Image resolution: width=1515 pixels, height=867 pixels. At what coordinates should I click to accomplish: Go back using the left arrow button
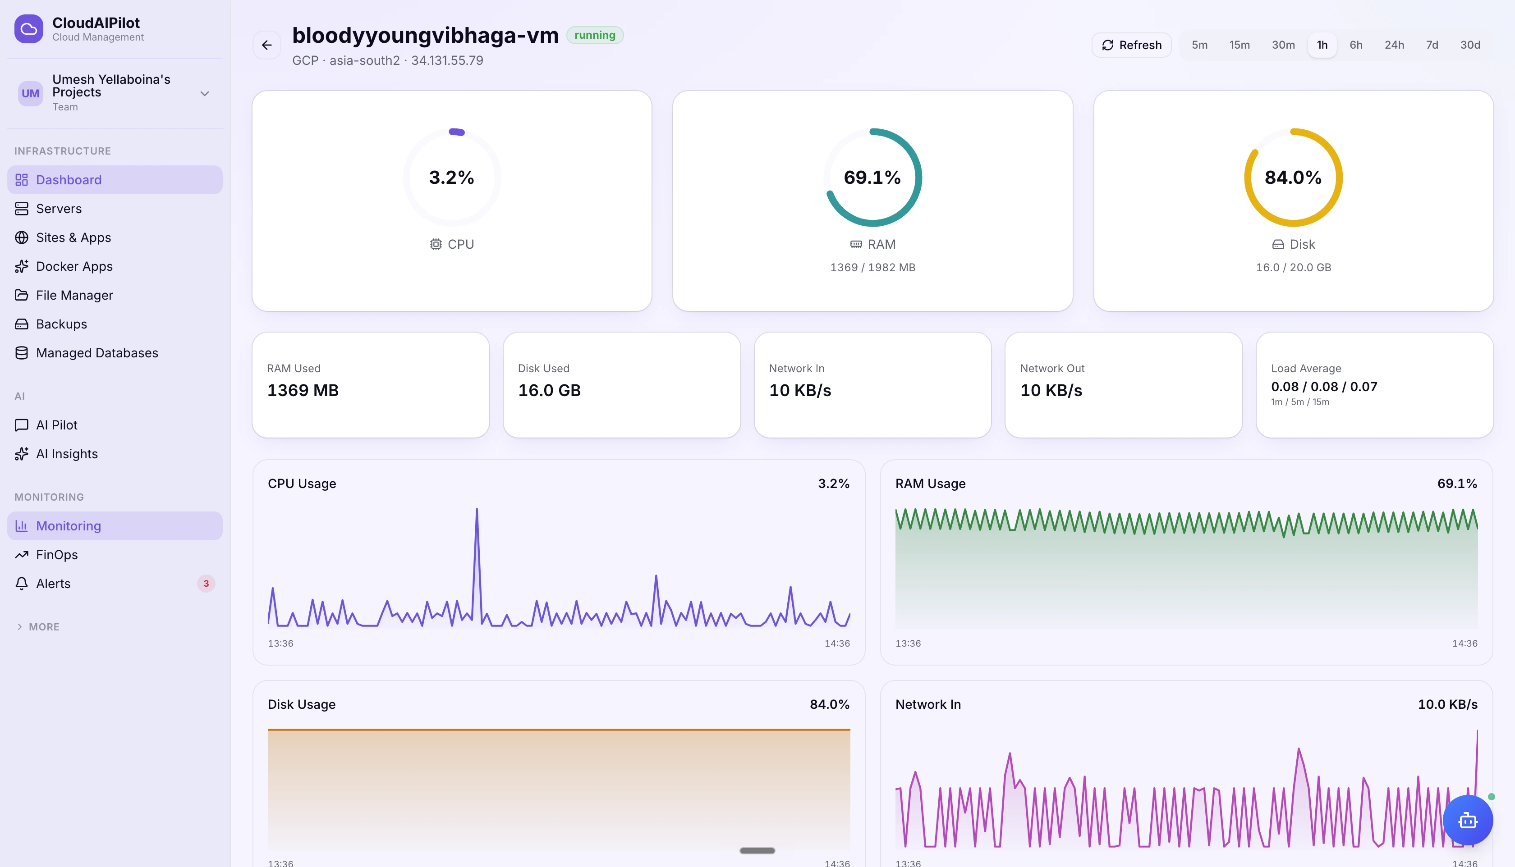(267, 45)
